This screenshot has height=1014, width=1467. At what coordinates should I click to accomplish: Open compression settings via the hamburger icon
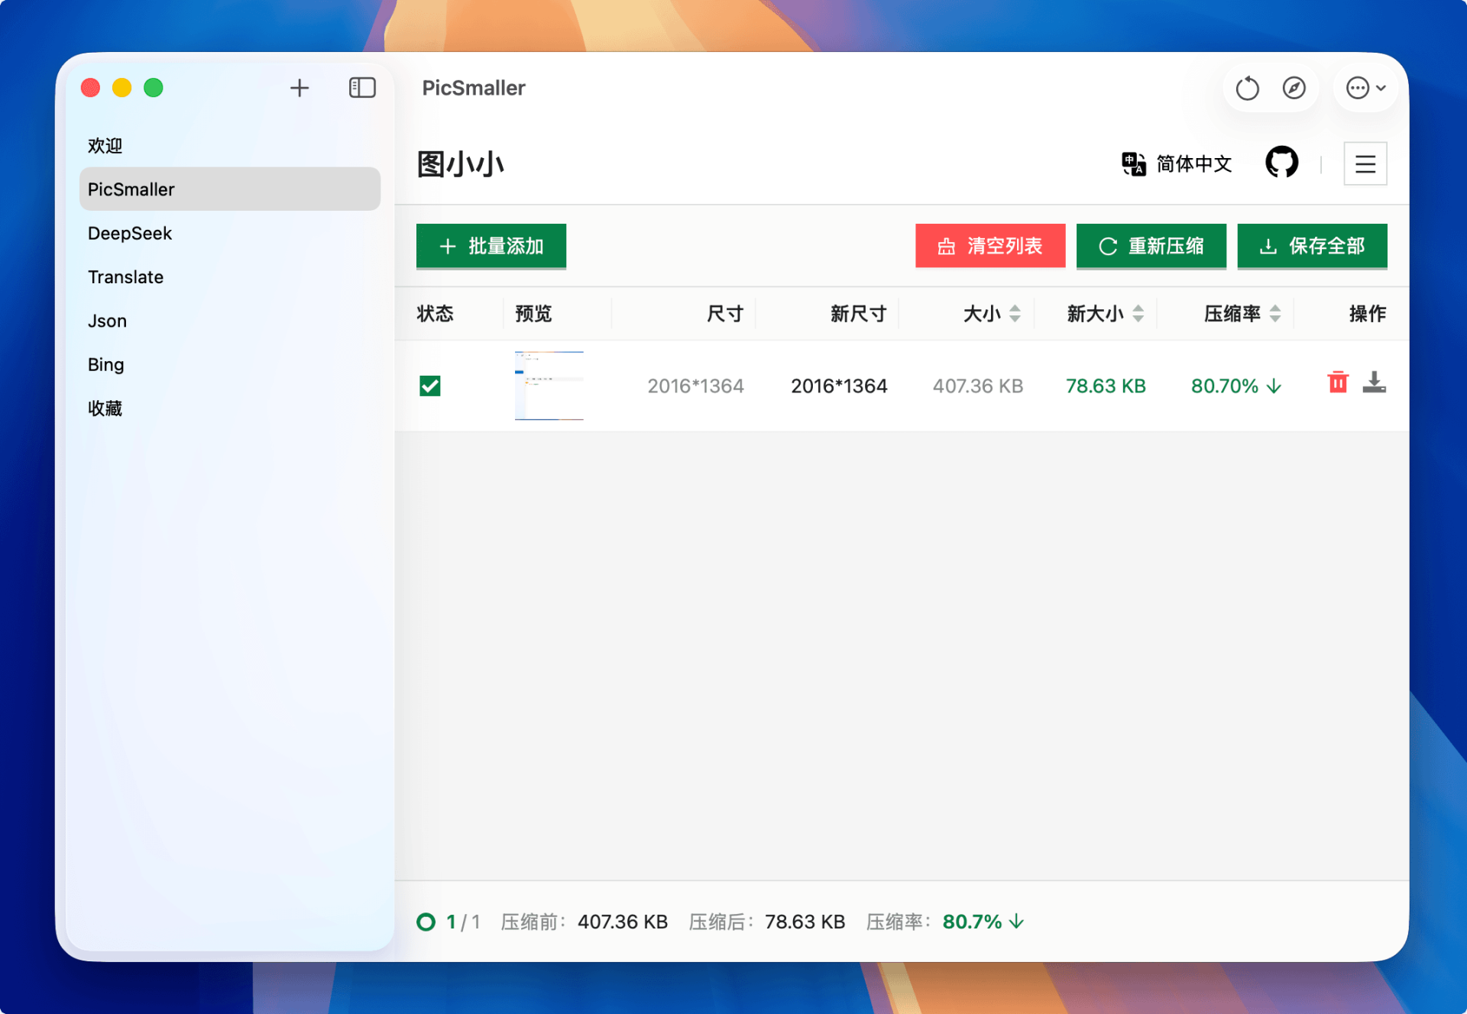pyautogui.click(x=1365, y=163)
